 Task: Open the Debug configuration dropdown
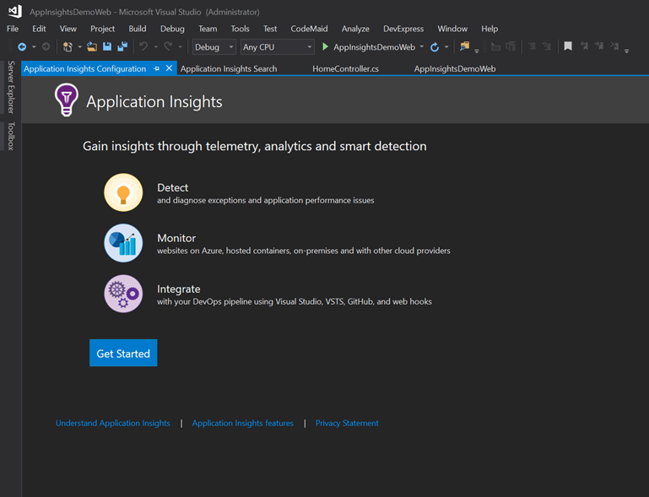click(214, 47)
